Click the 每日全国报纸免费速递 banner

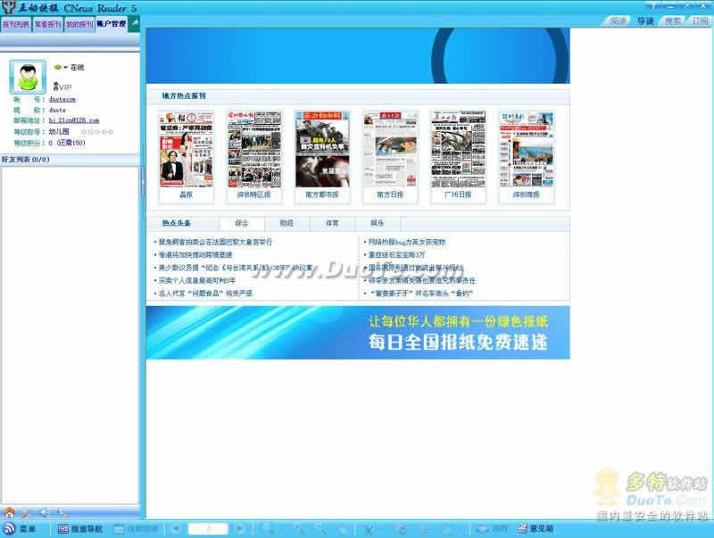[x=358, y=332]
